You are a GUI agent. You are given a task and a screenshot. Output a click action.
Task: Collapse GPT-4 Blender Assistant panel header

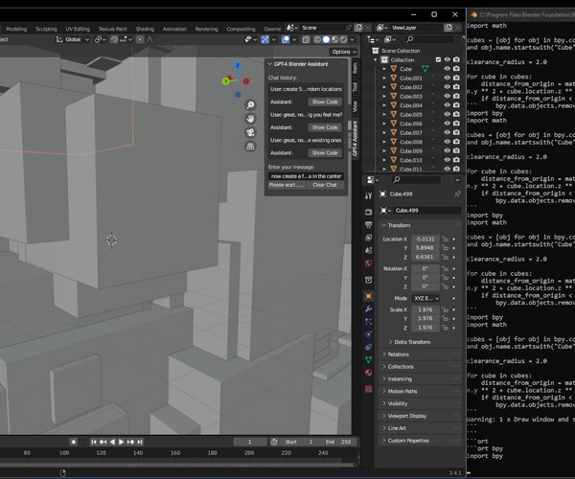[306, 64]
